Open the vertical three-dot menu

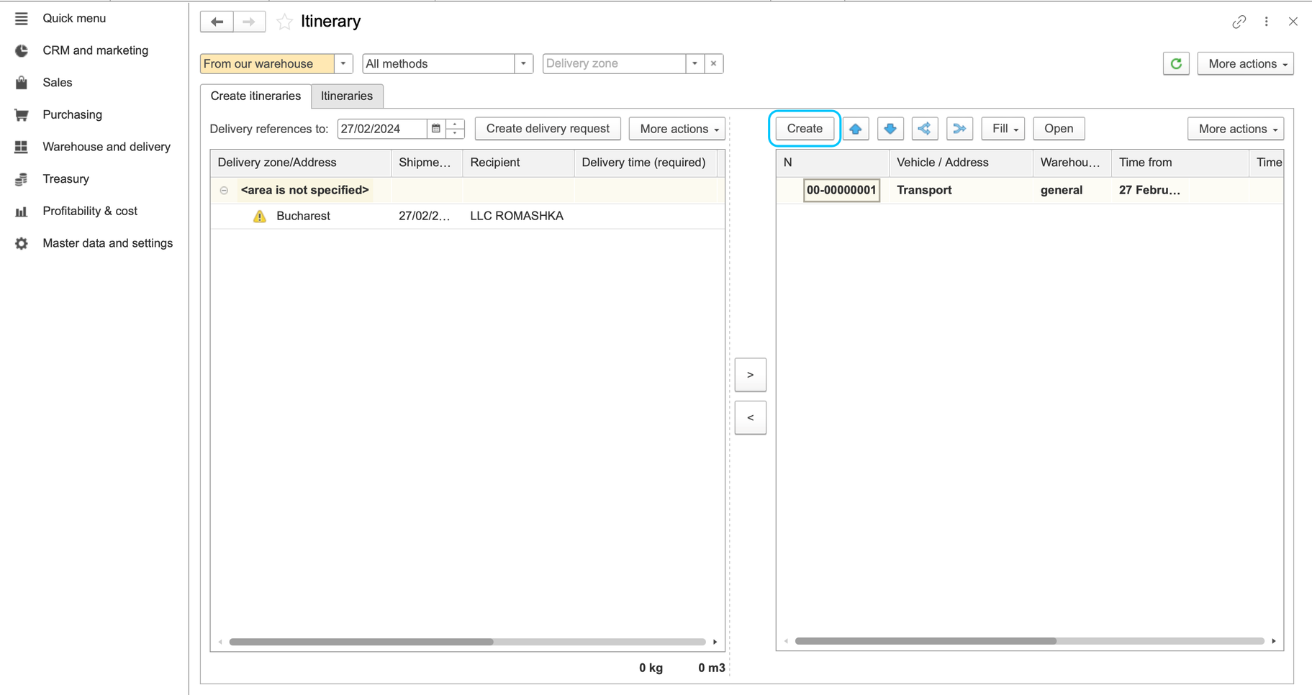(x=1267, y=22)
